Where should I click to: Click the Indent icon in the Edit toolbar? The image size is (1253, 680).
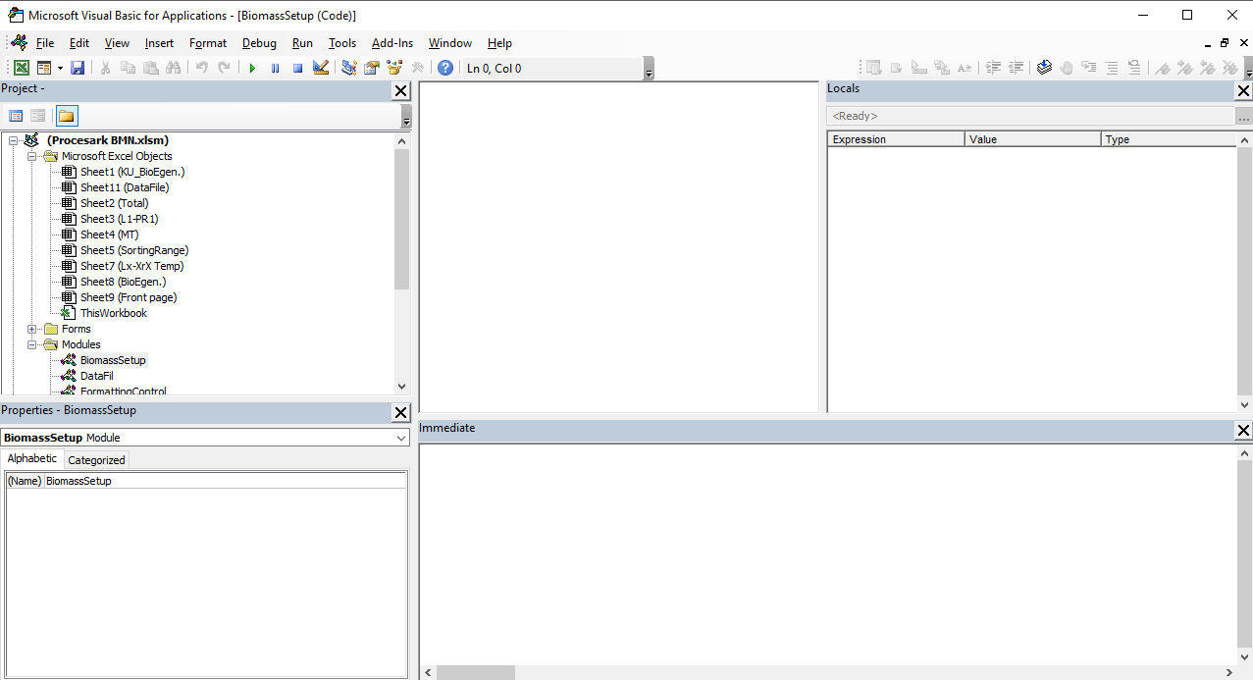point(993,68)
